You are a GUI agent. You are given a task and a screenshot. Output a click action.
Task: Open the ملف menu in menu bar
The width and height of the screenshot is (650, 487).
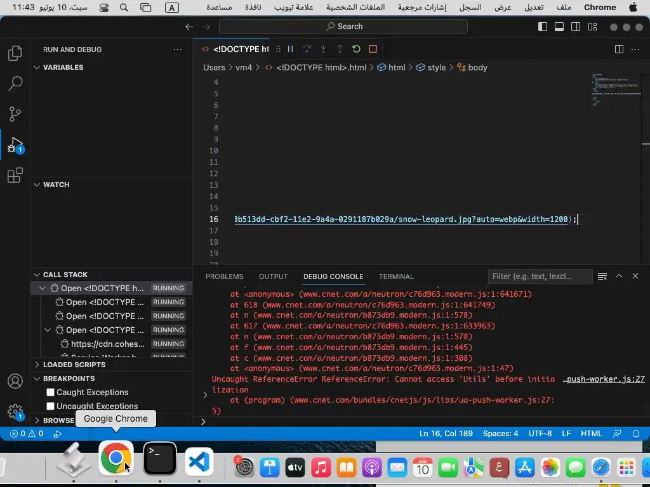(564, 8)
